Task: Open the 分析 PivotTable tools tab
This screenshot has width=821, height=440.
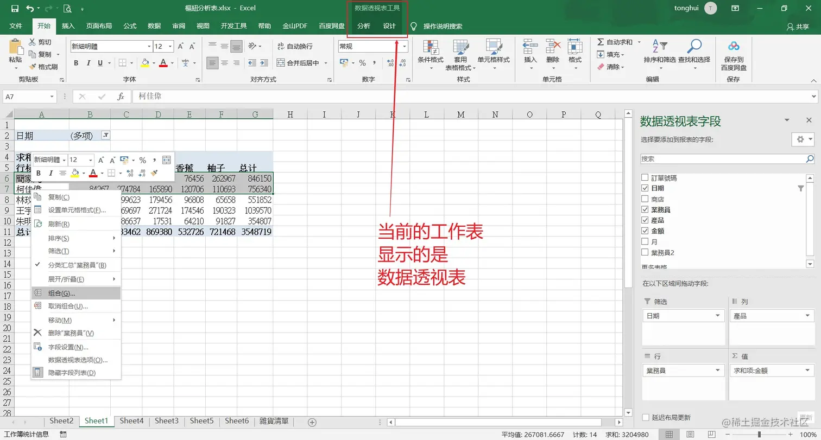Action: tap(364, 26)
